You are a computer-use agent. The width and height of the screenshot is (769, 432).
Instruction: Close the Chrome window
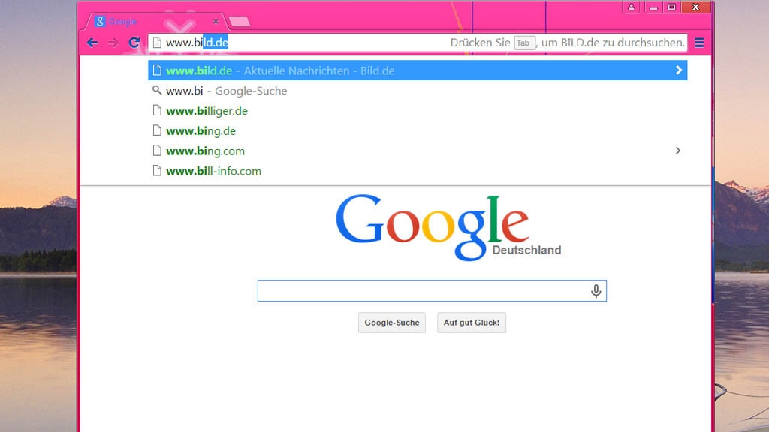pyautogui.click(x=695, y=7)
